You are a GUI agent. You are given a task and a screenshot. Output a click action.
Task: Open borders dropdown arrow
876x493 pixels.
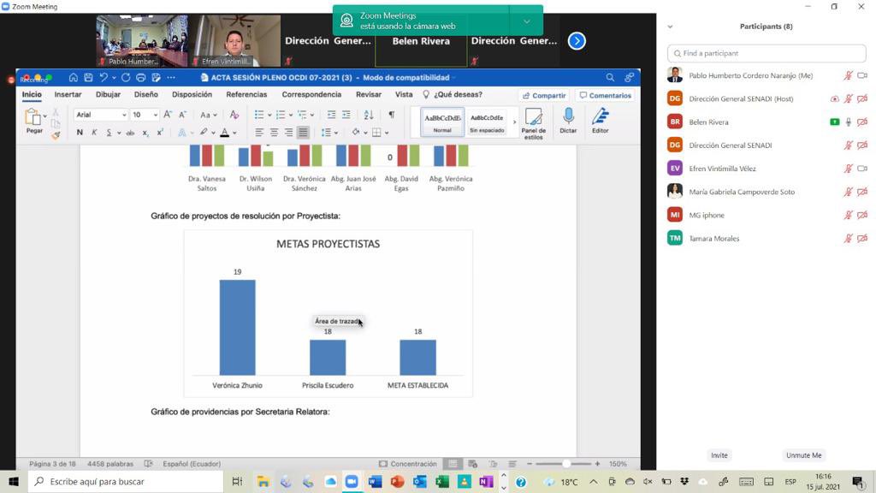pyautogui.click(x=387, y=133)
